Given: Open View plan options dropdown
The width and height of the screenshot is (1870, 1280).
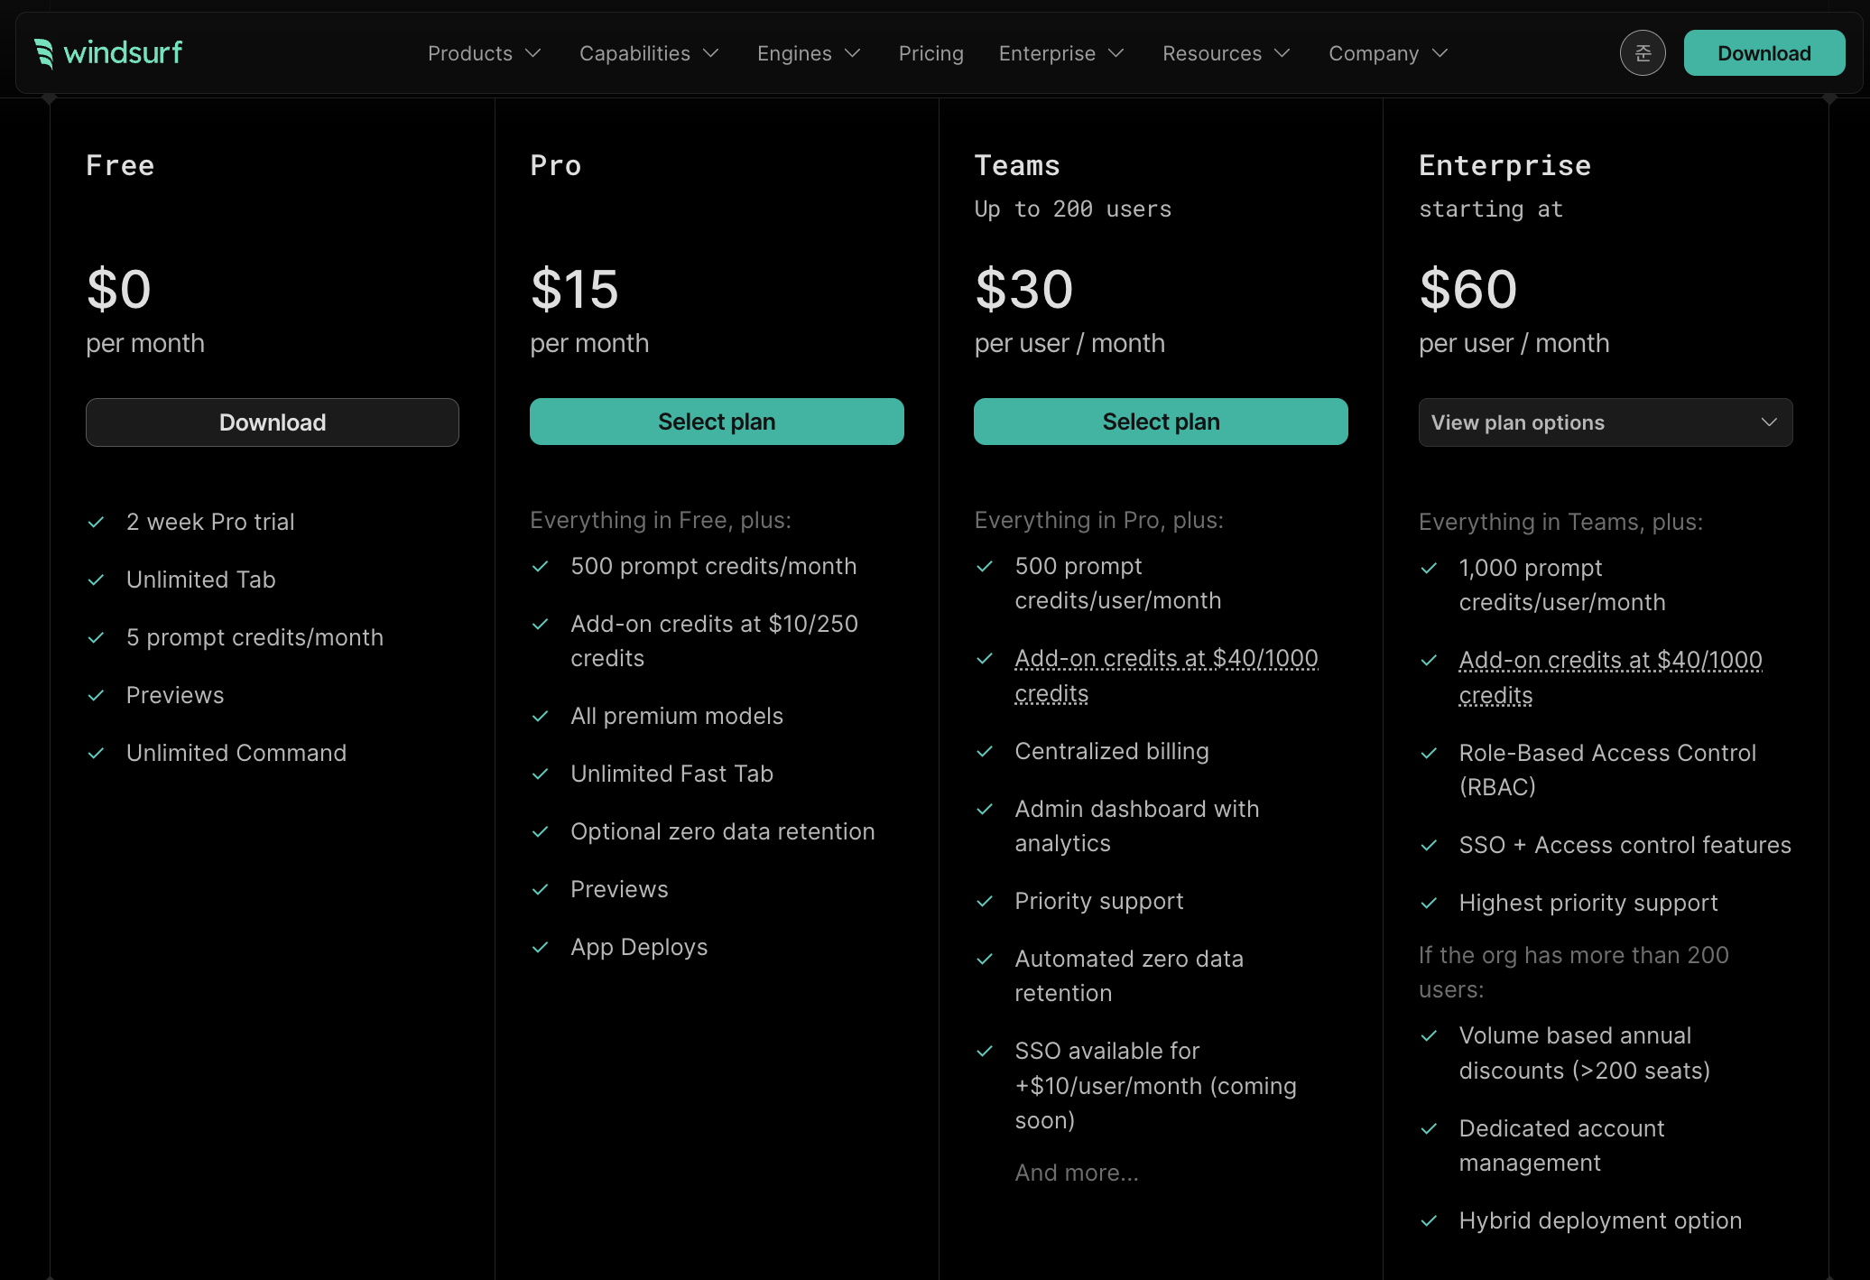Looking at the screenshot, I should pyautogui.click(x=1605, y=422).
